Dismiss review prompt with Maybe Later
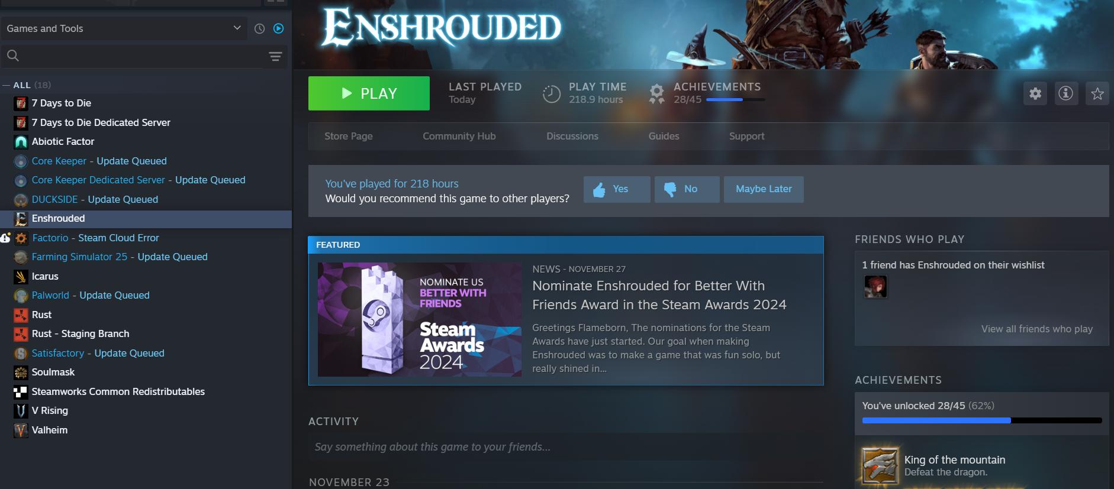This screenshot has height=489, width=1114. (764, 189)
